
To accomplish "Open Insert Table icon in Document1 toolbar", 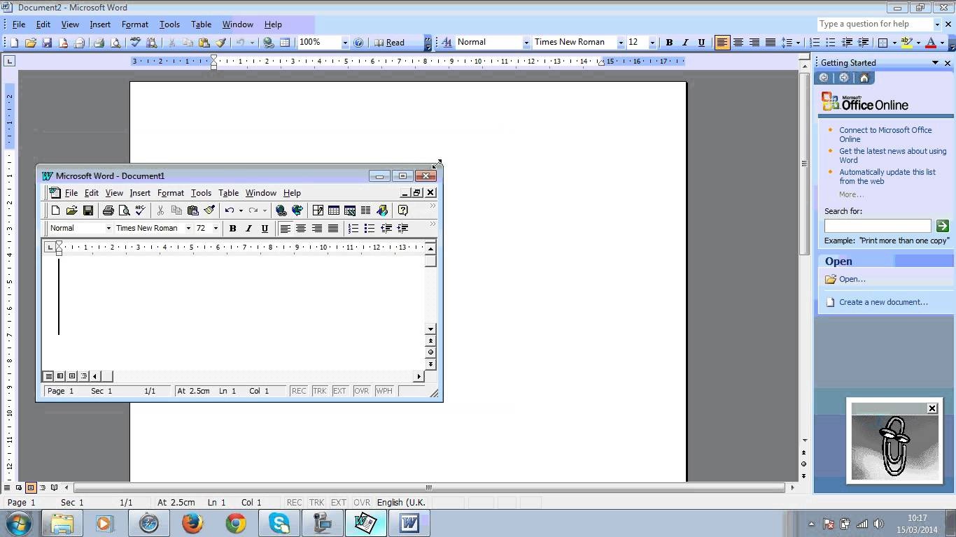I will [x=334, y=210].
